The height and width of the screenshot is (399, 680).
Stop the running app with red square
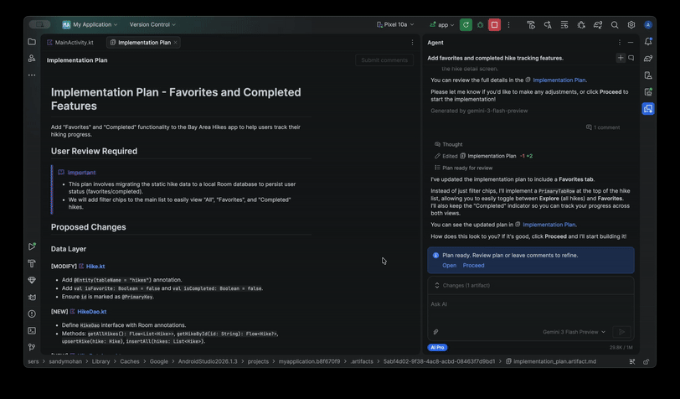pos(494,25)
